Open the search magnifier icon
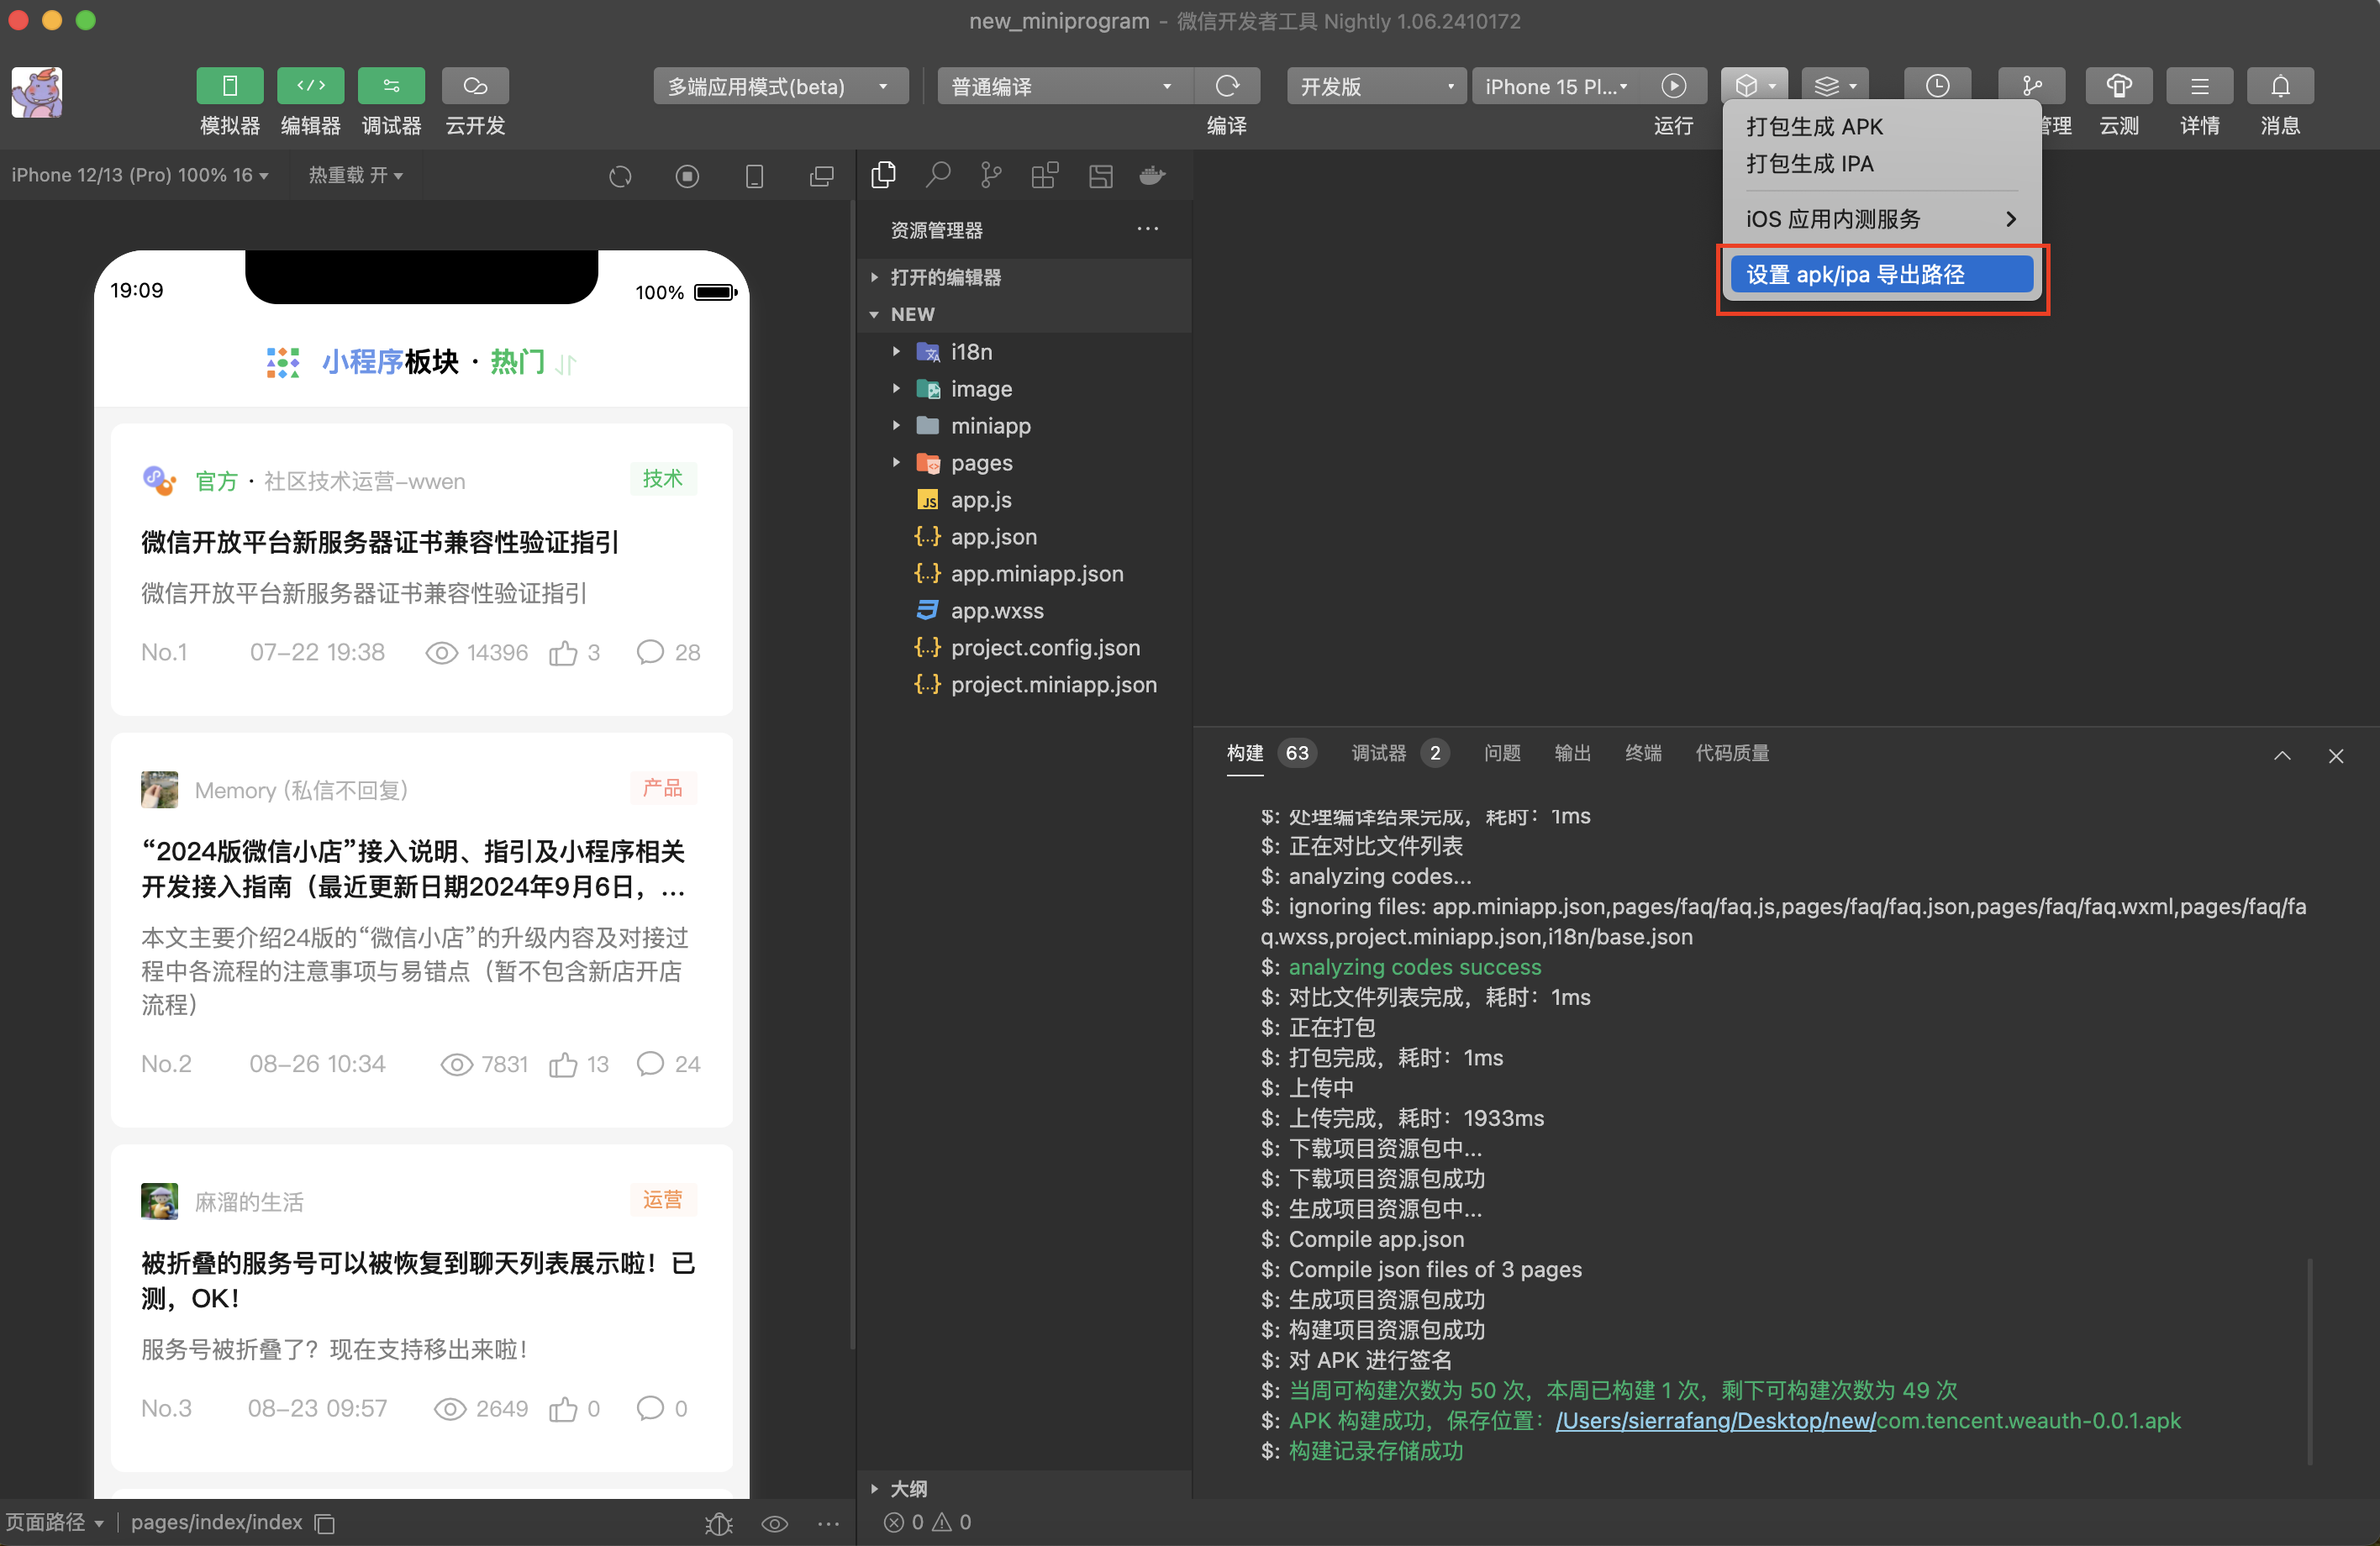 click(x=937, y=176)
